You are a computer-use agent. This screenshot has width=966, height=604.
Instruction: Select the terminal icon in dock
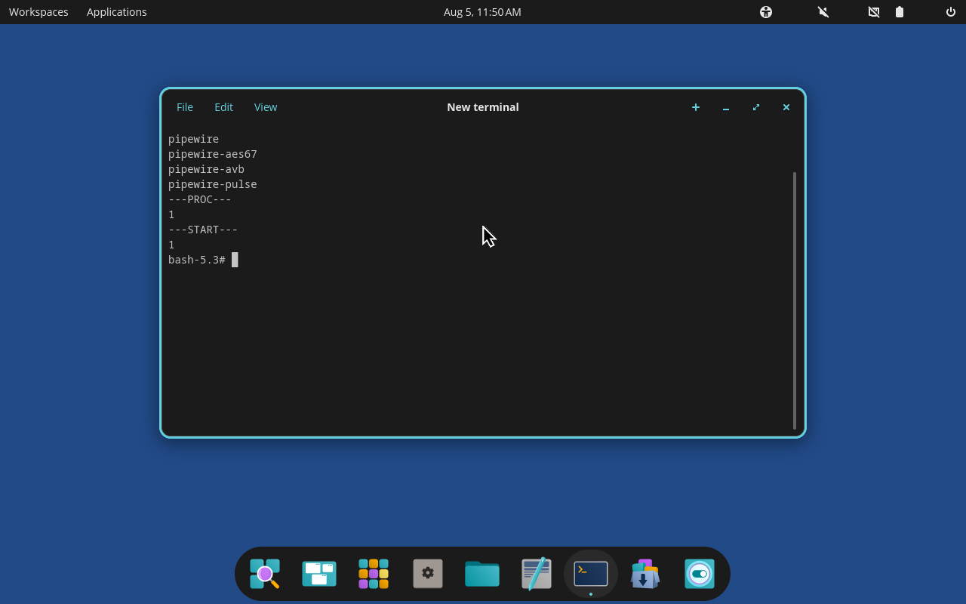click(591, 574)
